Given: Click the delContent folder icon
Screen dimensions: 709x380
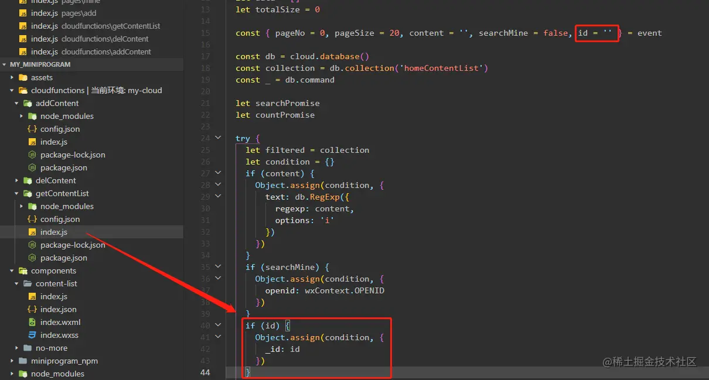Looking at the screenshot, I should pos(28,180).
